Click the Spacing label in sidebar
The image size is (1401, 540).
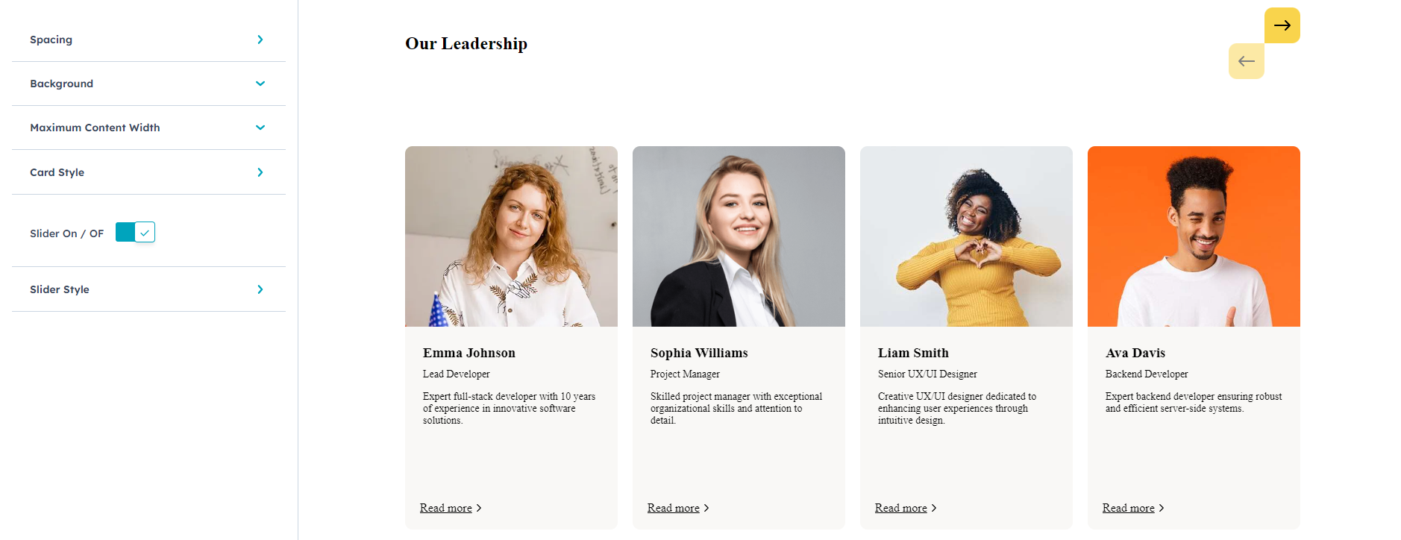pyautogui.click(x=51, y=40)
